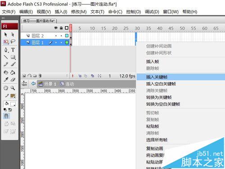Screen dimensions: 225x169
Task: Select the Pencil tool
Action: click(6, 64)
